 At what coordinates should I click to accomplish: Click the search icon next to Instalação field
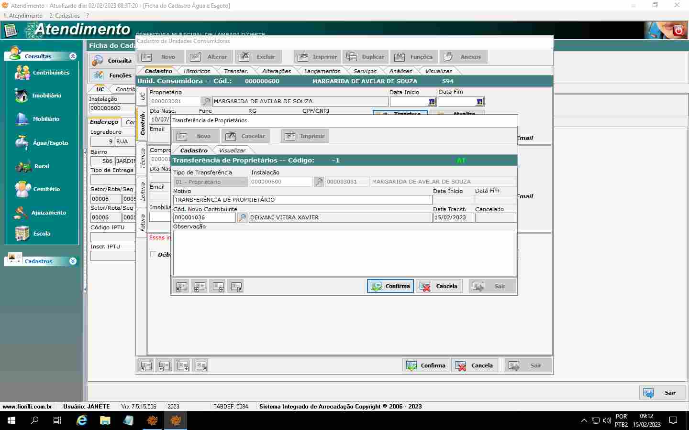[x=319, y=182]
